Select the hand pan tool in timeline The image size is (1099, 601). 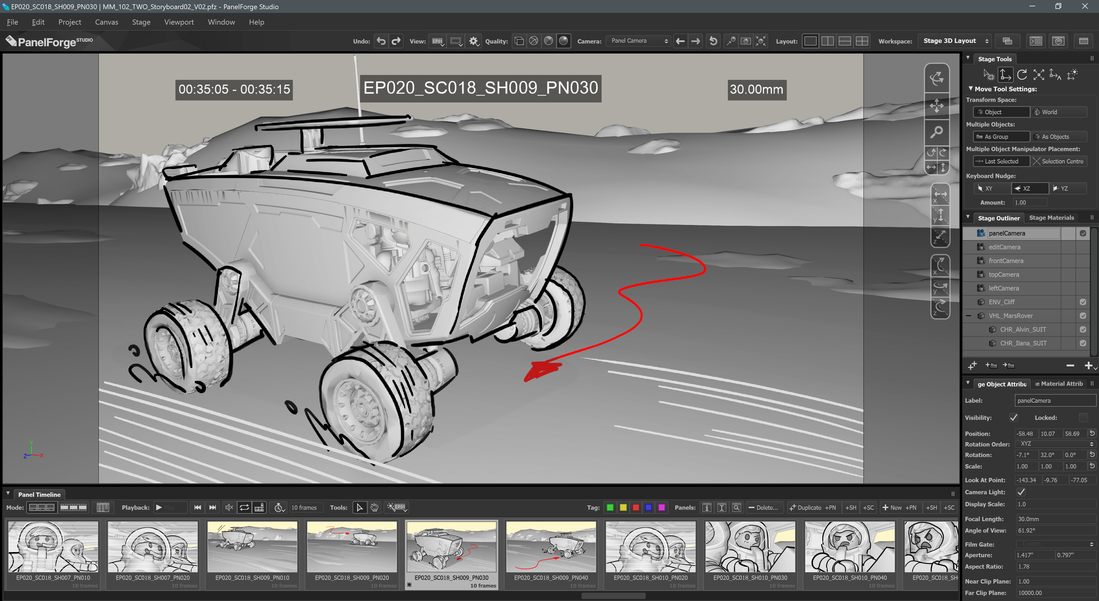pyautogui.click(x=374, y=507)
